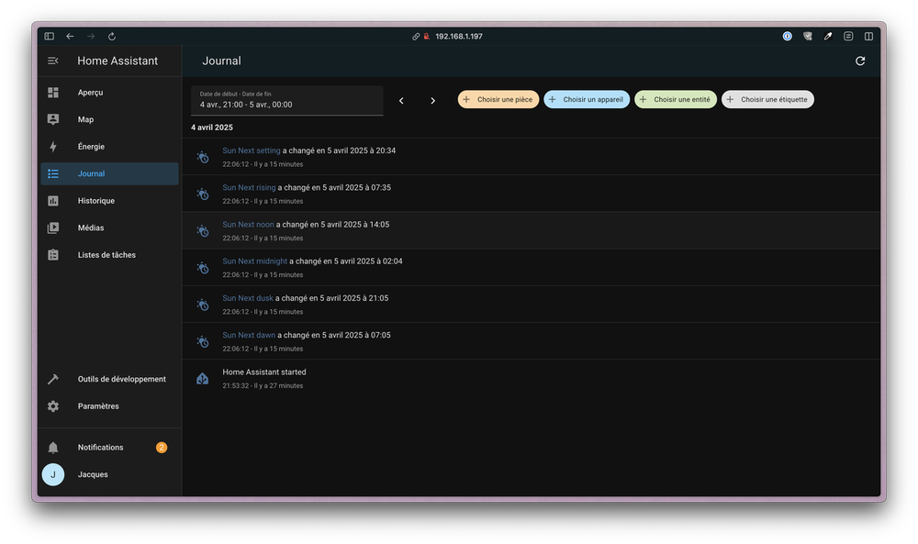Viewport: 918px width, 544px height.
Task: Open the Listes de tâches clipboard icon
Action: coord(53,254)
